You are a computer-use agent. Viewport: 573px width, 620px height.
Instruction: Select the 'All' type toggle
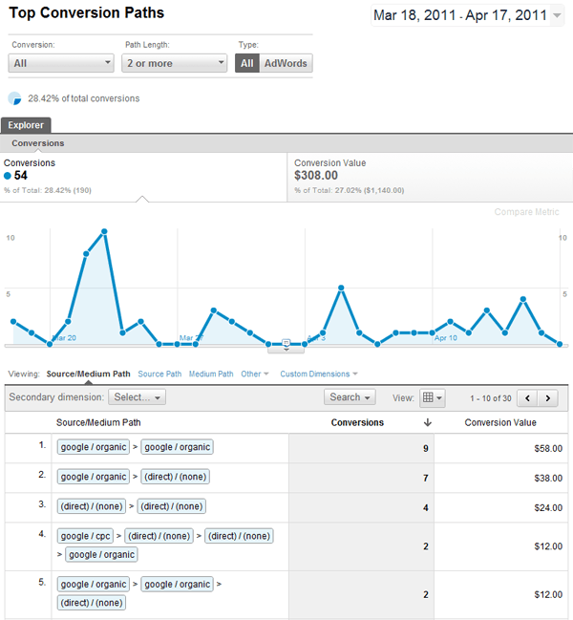(x=247, y=63)
